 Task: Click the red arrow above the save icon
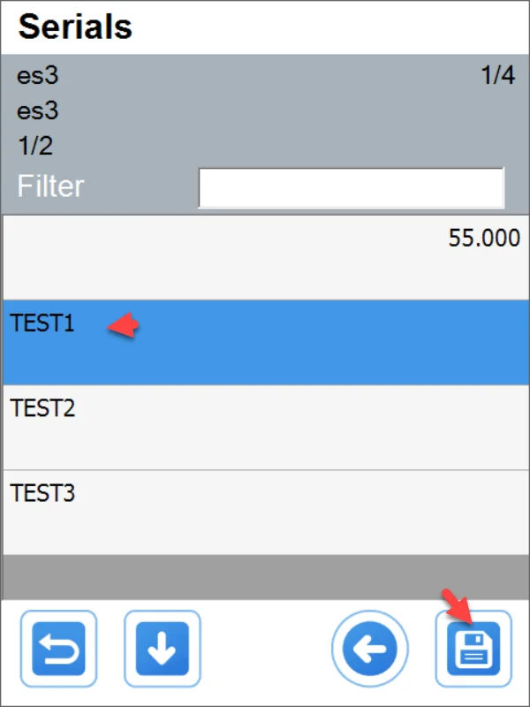click(x=458, y=609)
